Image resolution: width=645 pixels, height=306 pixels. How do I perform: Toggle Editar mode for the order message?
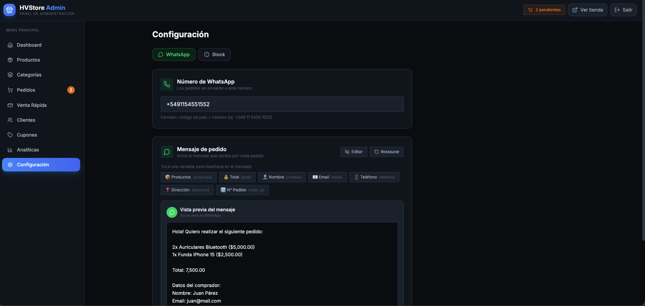(x=354, y=152)
